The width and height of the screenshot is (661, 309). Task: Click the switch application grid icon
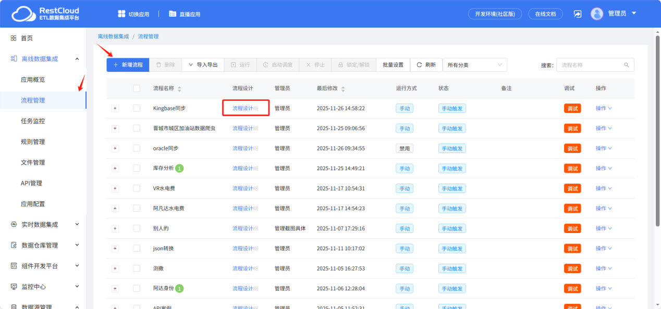(121, 14)
